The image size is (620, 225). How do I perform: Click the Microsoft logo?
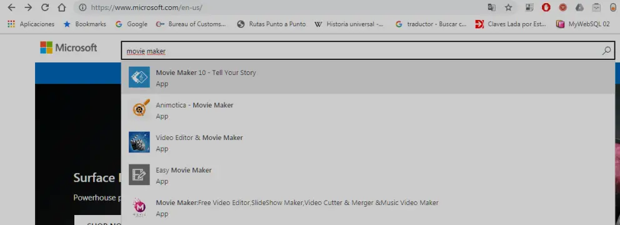[x=68, y=48]
